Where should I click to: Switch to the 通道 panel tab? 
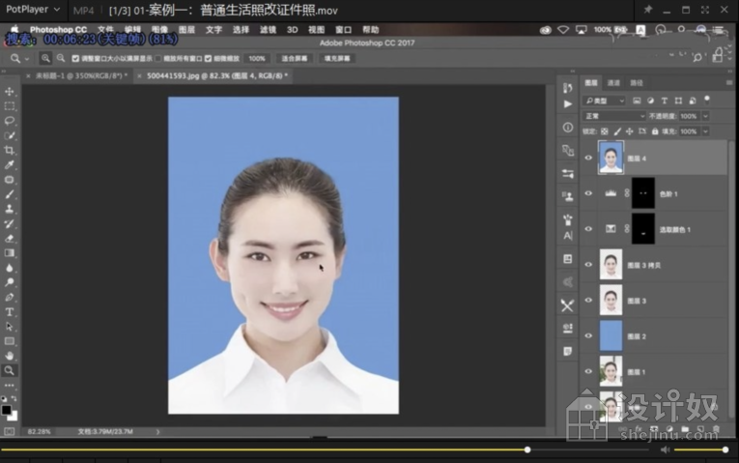[613, 83]
